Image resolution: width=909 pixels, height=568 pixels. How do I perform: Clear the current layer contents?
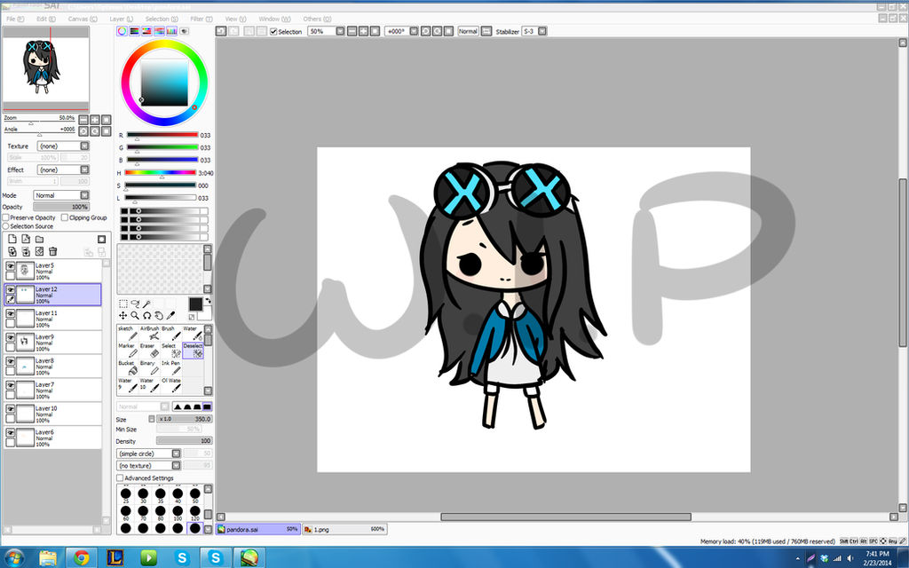[39, 251]
